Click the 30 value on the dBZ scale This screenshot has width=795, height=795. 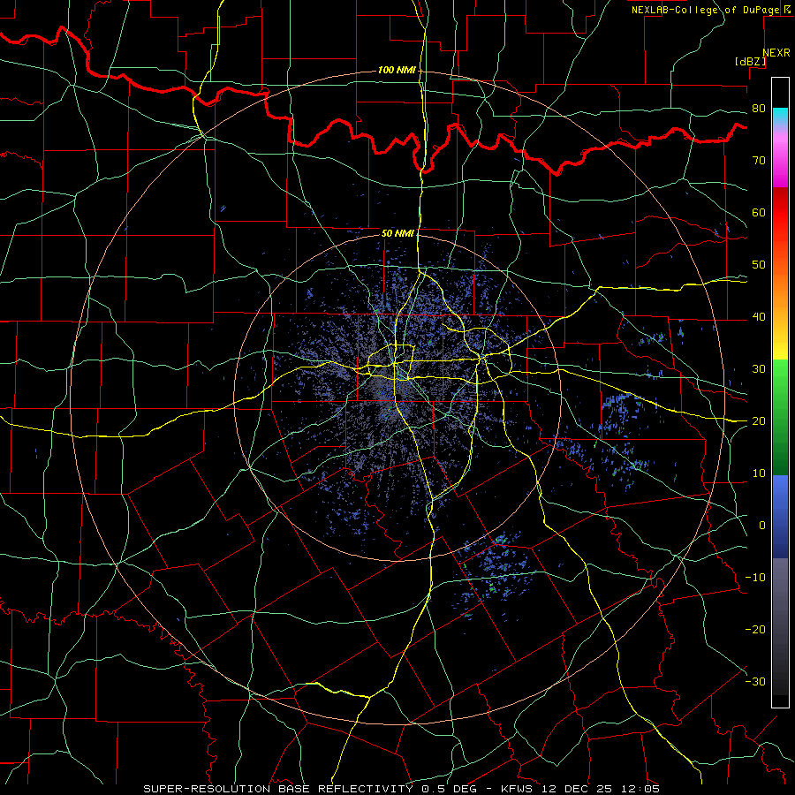tap(759, 369)
